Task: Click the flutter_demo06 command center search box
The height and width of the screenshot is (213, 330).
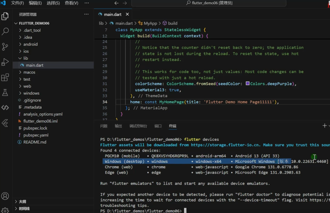Action: pos(209,3)
